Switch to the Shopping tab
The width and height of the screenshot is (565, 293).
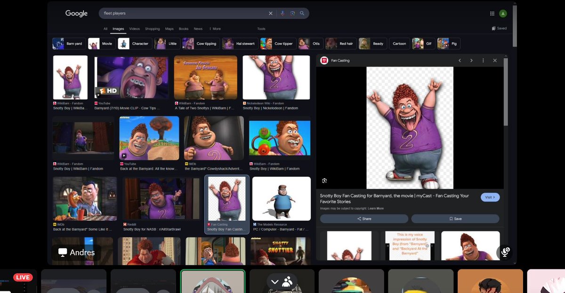click(152, 29)
